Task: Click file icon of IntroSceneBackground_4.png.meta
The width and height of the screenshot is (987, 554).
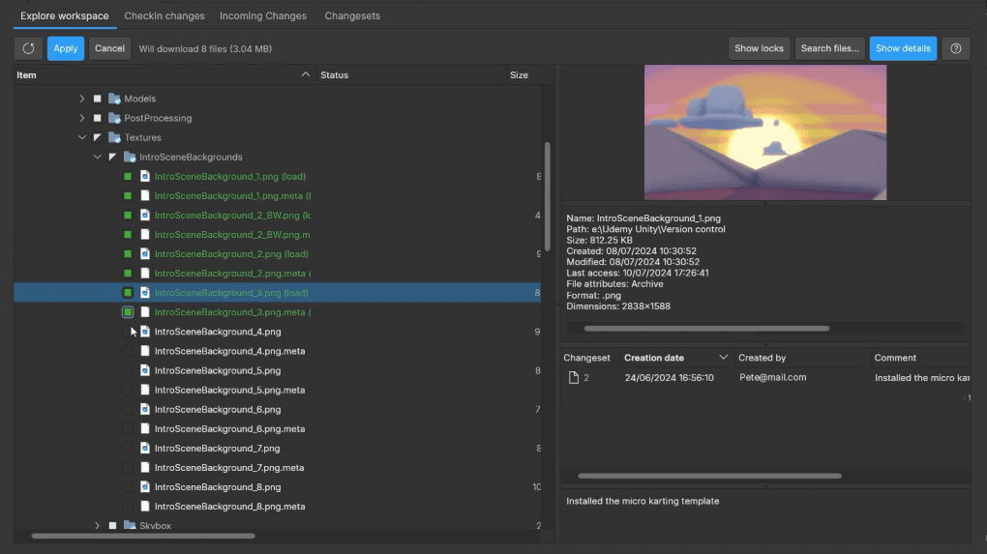Action: click(145, 352)
